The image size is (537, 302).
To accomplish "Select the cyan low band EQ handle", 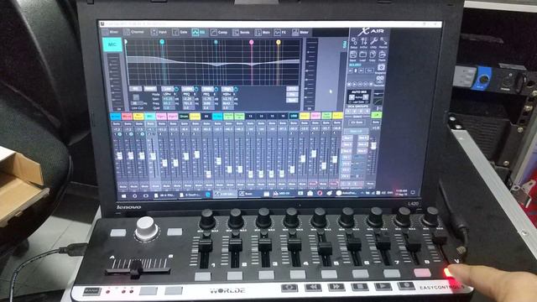I will pos(162,42).
